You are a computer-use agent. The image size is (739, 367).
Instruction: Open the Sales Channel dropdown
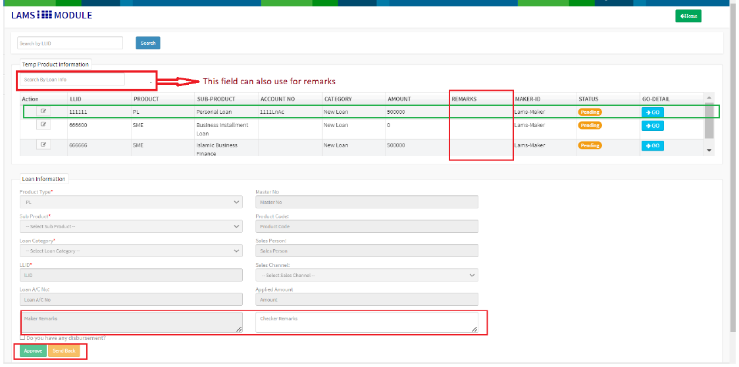[367, 275]
